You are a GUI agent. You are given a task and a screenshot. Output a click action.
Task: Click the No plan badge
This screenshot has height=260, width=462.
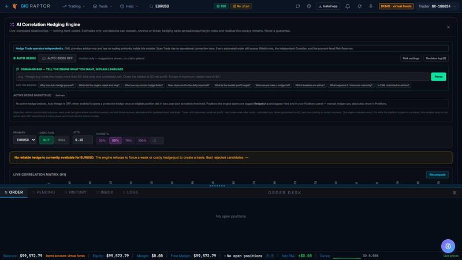pos(241,6)
